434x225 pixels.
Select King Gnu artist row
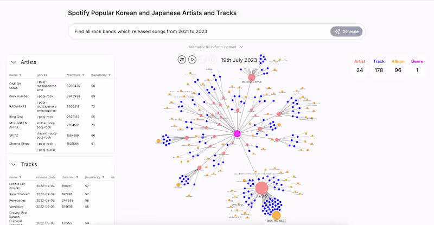pos(60,117)
